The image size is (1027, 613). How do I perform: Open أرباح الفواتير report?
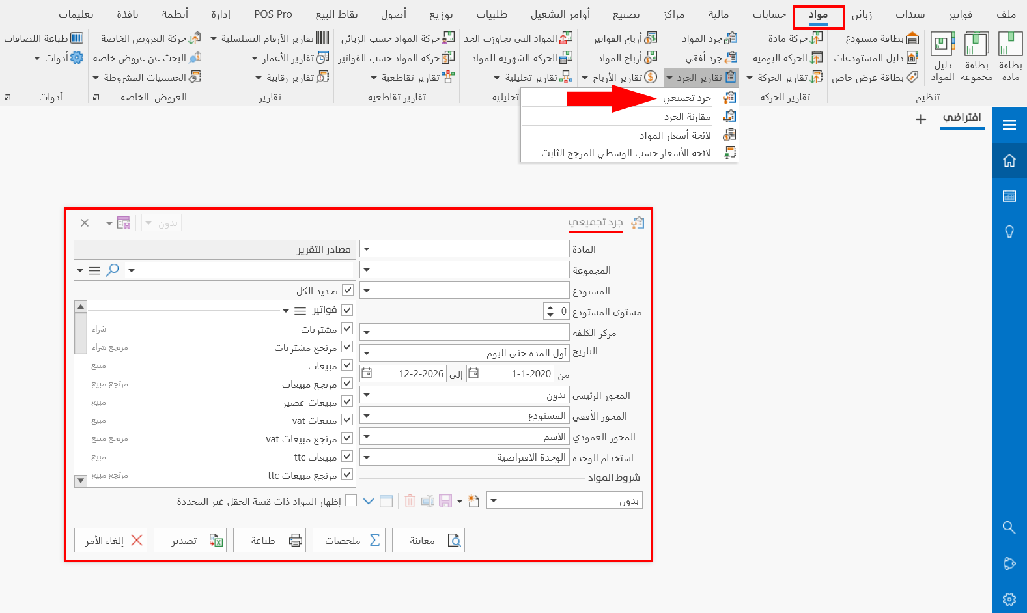pos(625,38)
